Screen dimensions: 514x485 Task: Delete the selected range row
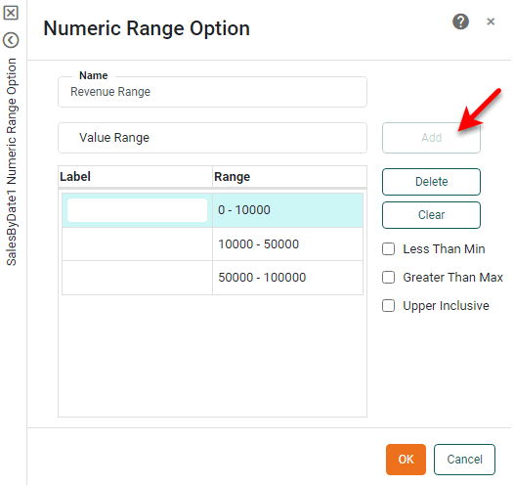point(431,182)
